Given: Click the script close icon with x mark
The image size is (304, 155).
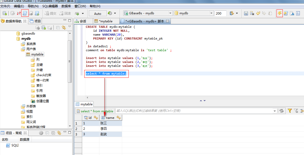Looking at the screenshot, I should tap(252, 13).
